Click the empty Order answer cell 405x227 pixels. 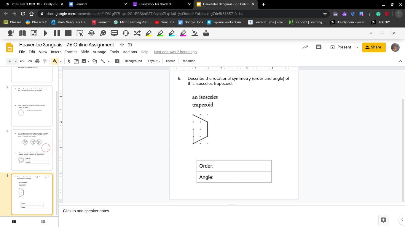pos(253,166)
